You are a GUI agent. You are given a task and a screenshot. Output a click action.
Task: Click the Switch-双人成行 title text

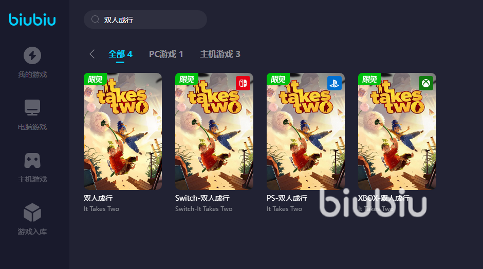point(202,198)
